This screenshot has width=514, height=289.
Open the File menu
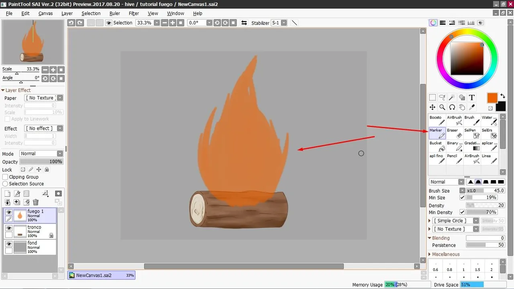click(x=9, y=13)
